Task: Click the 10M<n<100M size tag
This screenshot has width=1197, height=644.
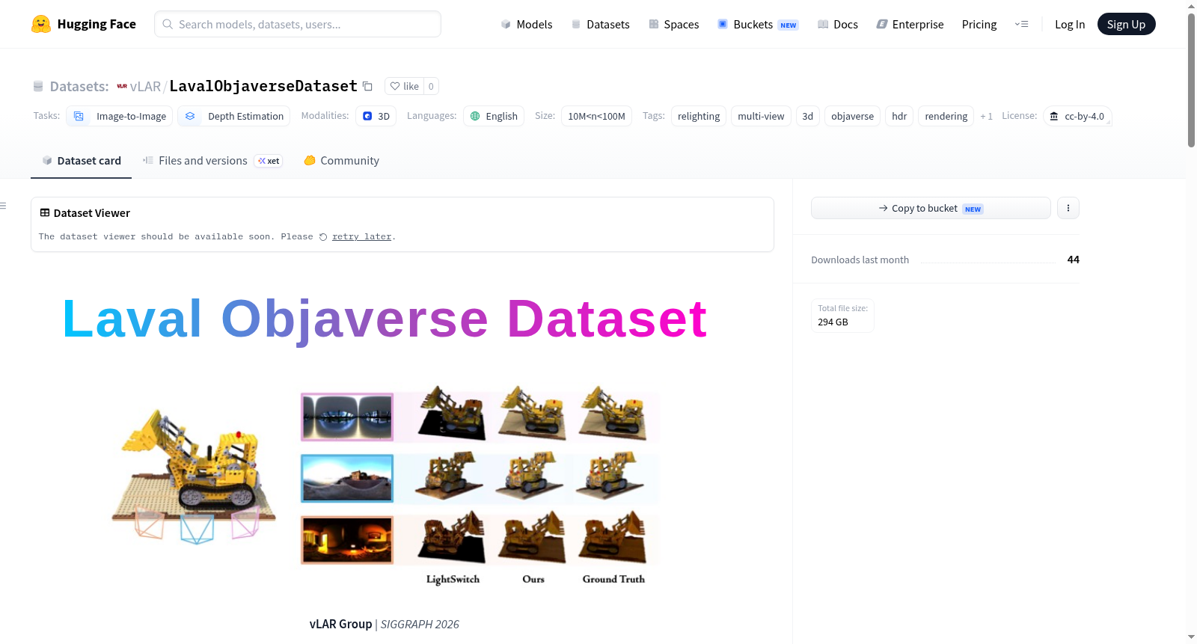Action: (596, 116)
